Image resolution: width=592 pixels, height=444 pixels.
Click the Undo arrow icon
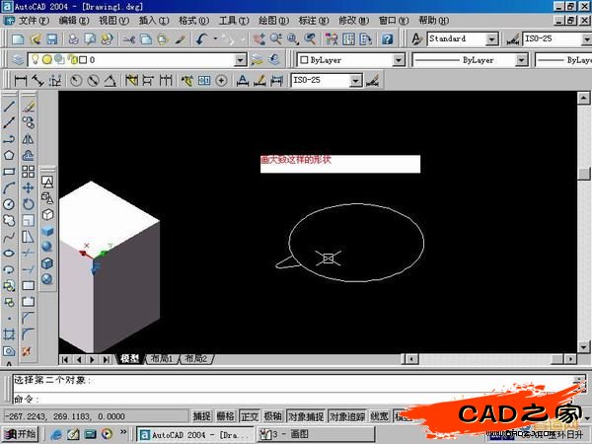202,38
